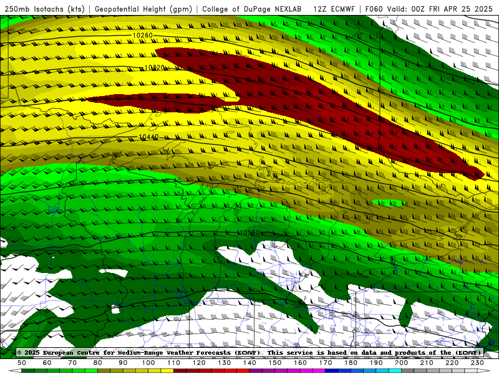The width and height of the screenshot is (499, 374).
Task: Click the 220 value on the color scale
Action: pyautogui.click(x=452, y=363)
